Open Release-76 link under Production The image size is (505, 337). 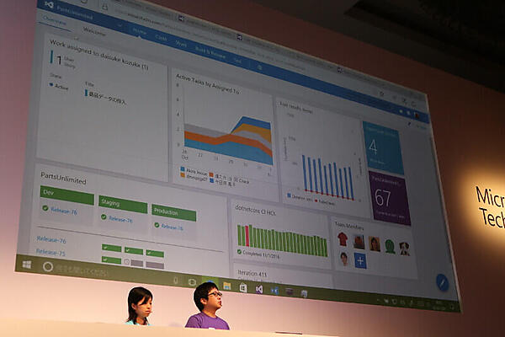tap(172, 227)
